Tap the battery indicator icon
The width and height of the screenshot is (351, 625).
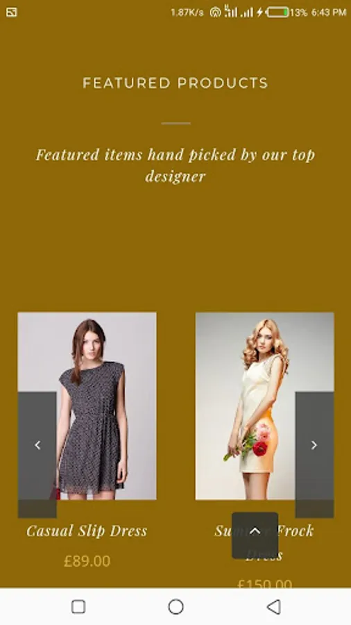pos(277,12)
